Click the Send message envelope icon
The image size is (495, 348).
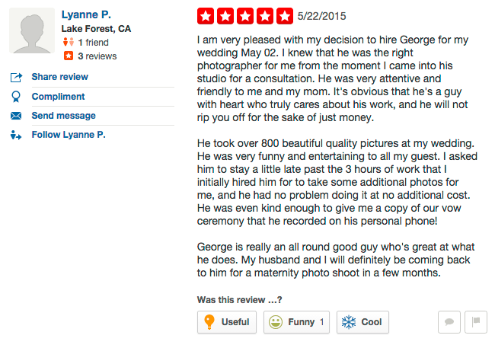click(x=16, y=116)
